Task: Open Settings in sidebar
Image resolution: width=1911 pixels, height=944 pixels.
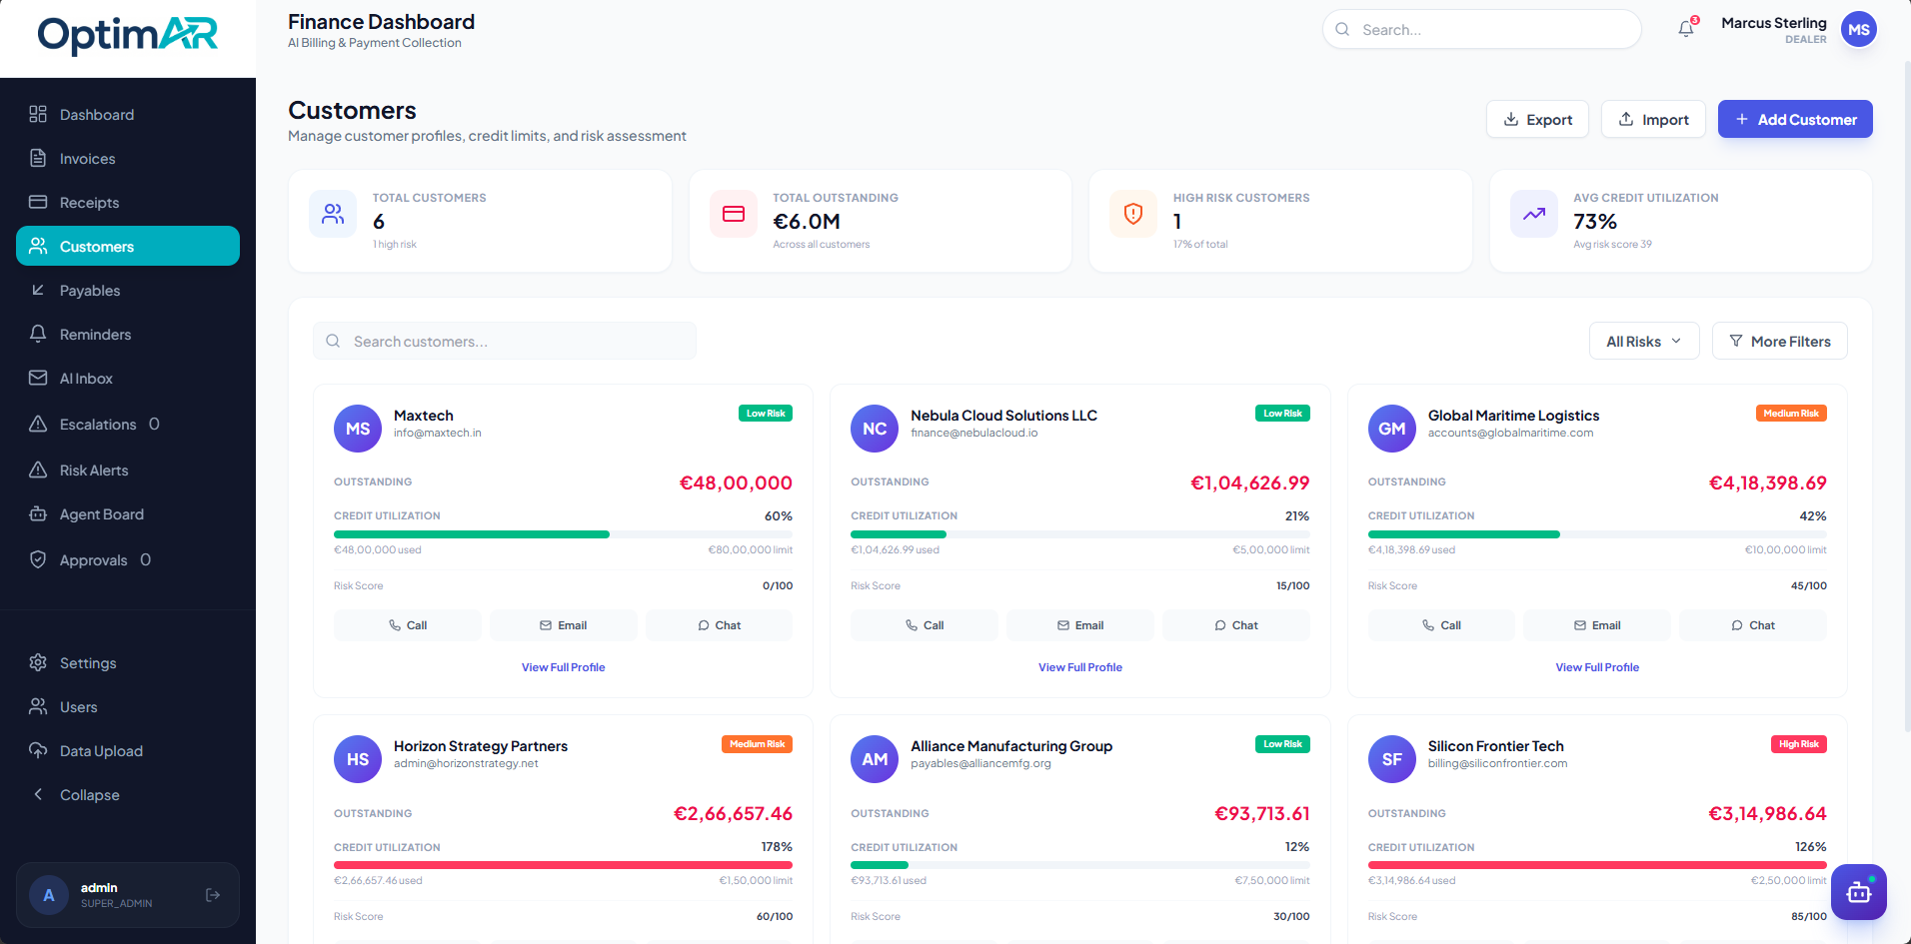Action: coord(128,663)
